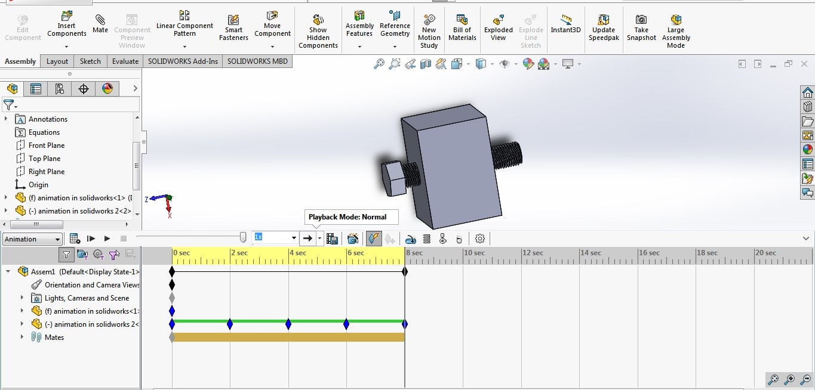Viewport: 815px width, 390px height.
Task: Click Zoom to Fit in the view toolbar
Action: [x=379, y=64]
